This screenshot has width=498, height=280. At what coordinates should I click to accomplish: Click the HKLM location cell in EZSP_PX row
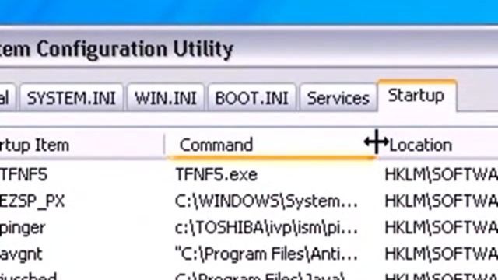tap(441, 201)
